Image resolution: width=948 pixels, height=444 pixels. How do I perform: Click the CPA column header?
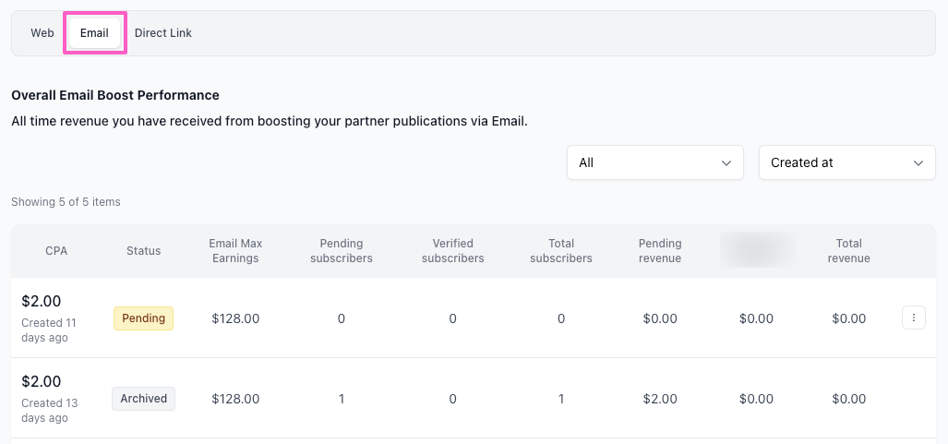pos(56,251)
